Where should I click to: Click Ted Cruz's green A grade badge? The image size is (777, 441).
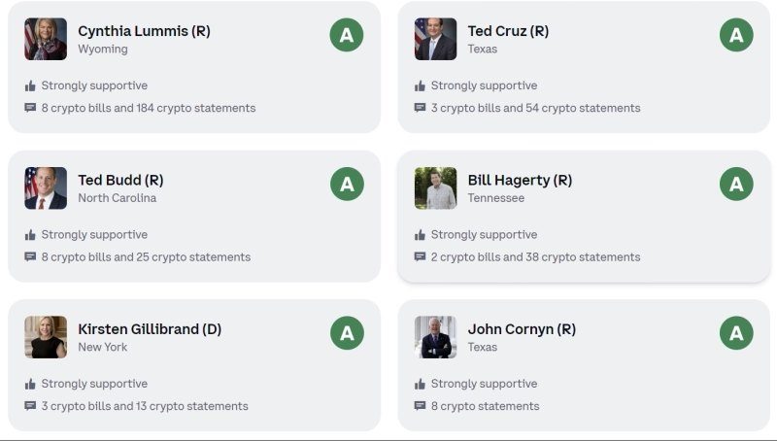736,35
